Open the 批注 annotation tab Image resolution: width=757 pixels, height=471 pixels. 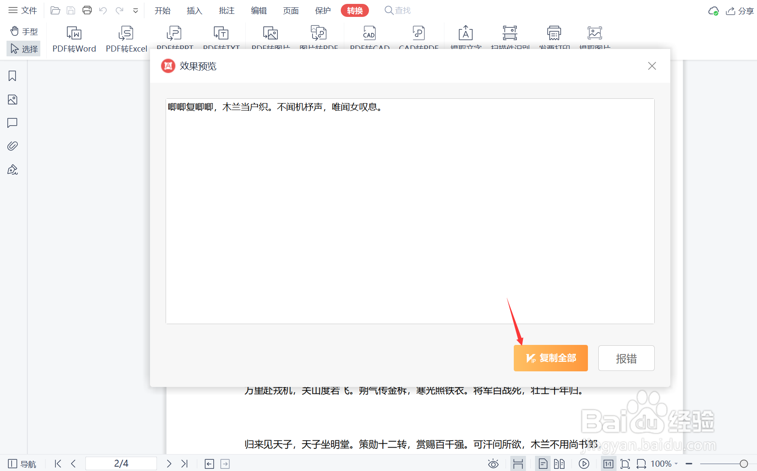tap(226, 10)
